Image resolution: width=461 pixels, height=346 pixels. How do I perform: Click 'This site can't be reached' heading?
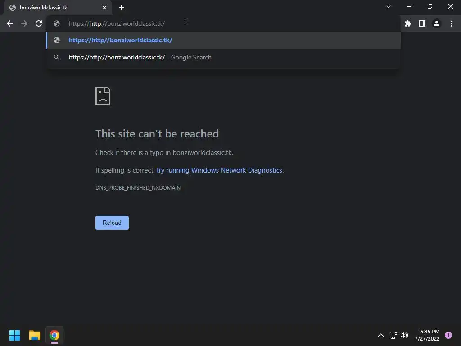coord(157,134)
